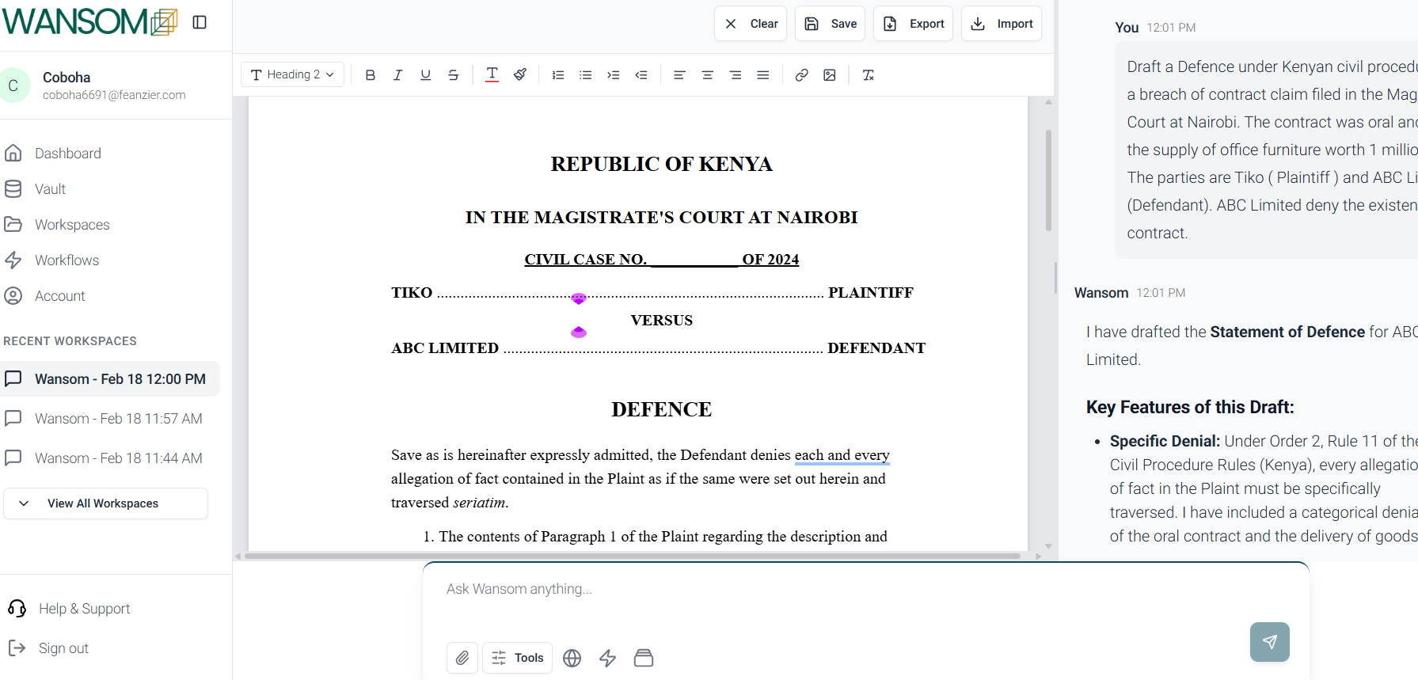Click the DEFENCE heading in document
This screenshot has width=1418, height=680.
[662, 409]
